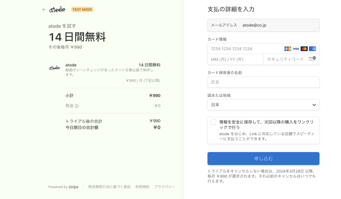Image resolution: width=341 pixels, height=199 pixels.
Task: Click the カード情報 label
Action: (x=217, y=39)
